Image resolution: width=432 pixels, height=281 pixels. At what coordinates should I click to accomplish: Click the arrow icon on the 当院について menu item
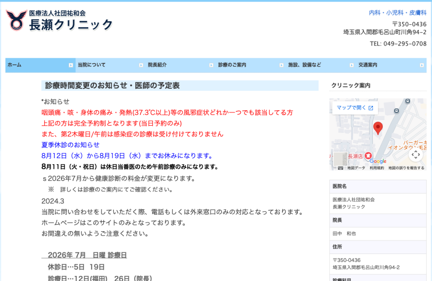[x=141, y=65]
